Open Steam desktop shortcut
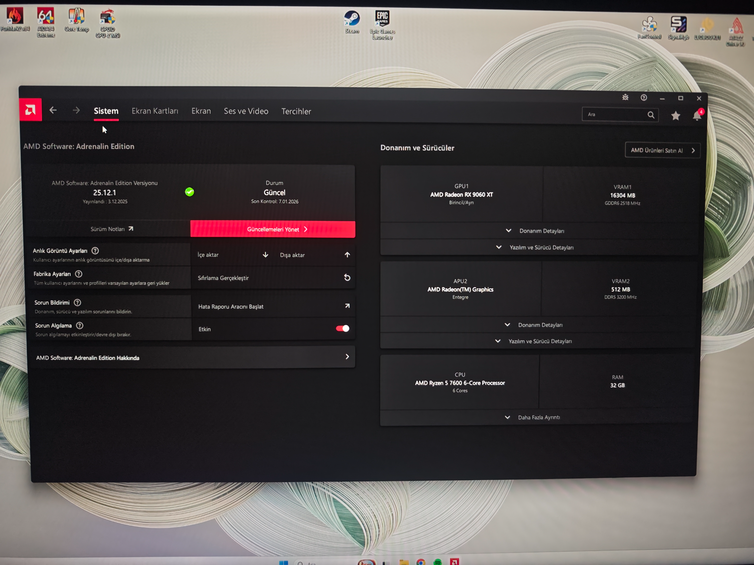Image resolution: width=754 pixels, height=565 pixels. 352,22
